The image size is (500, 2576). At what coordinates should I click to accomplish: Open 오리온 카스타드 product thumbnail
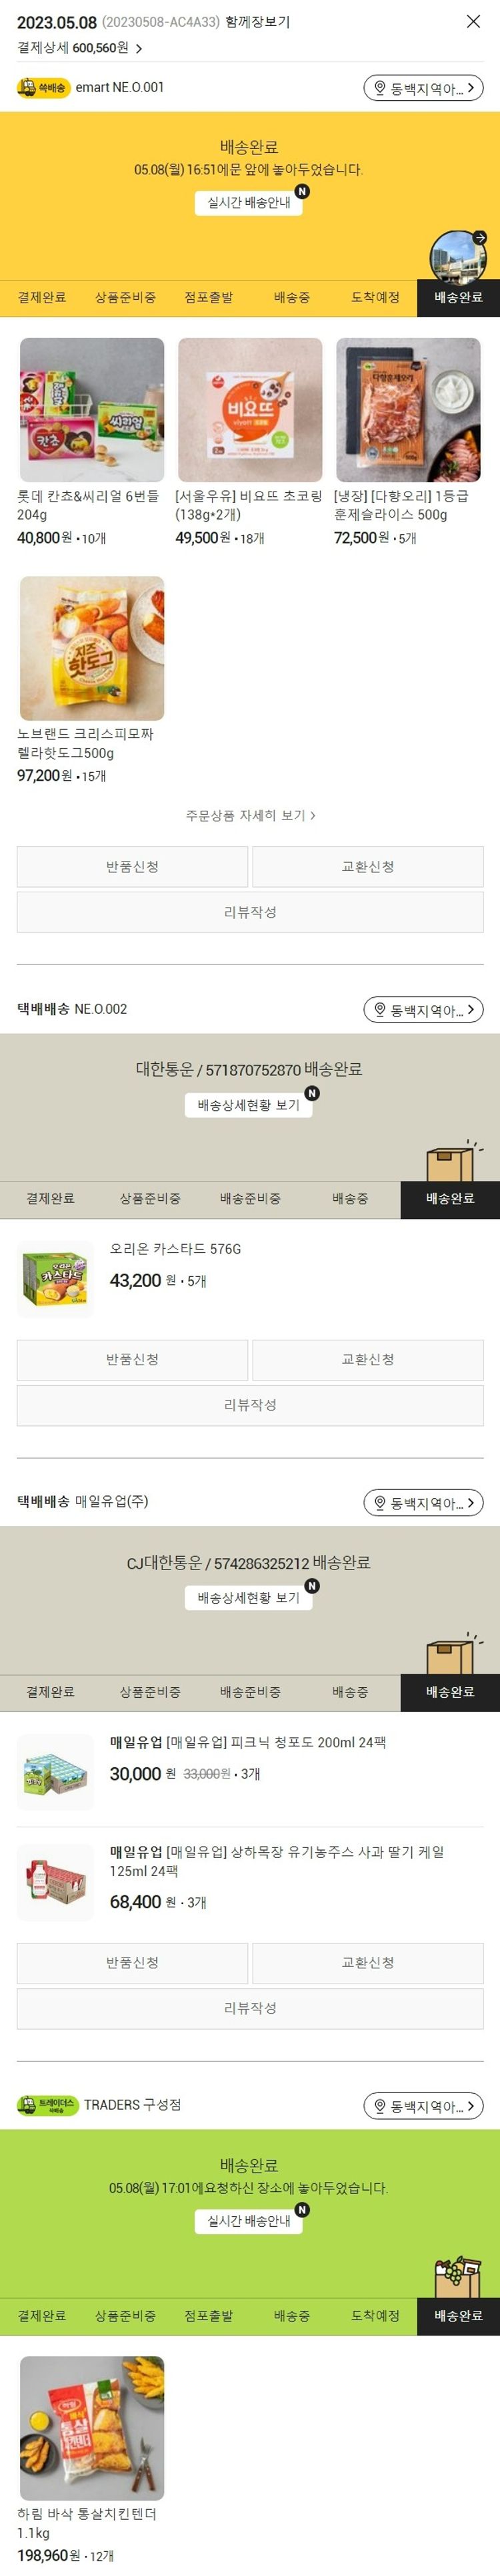pos(56,1277)
